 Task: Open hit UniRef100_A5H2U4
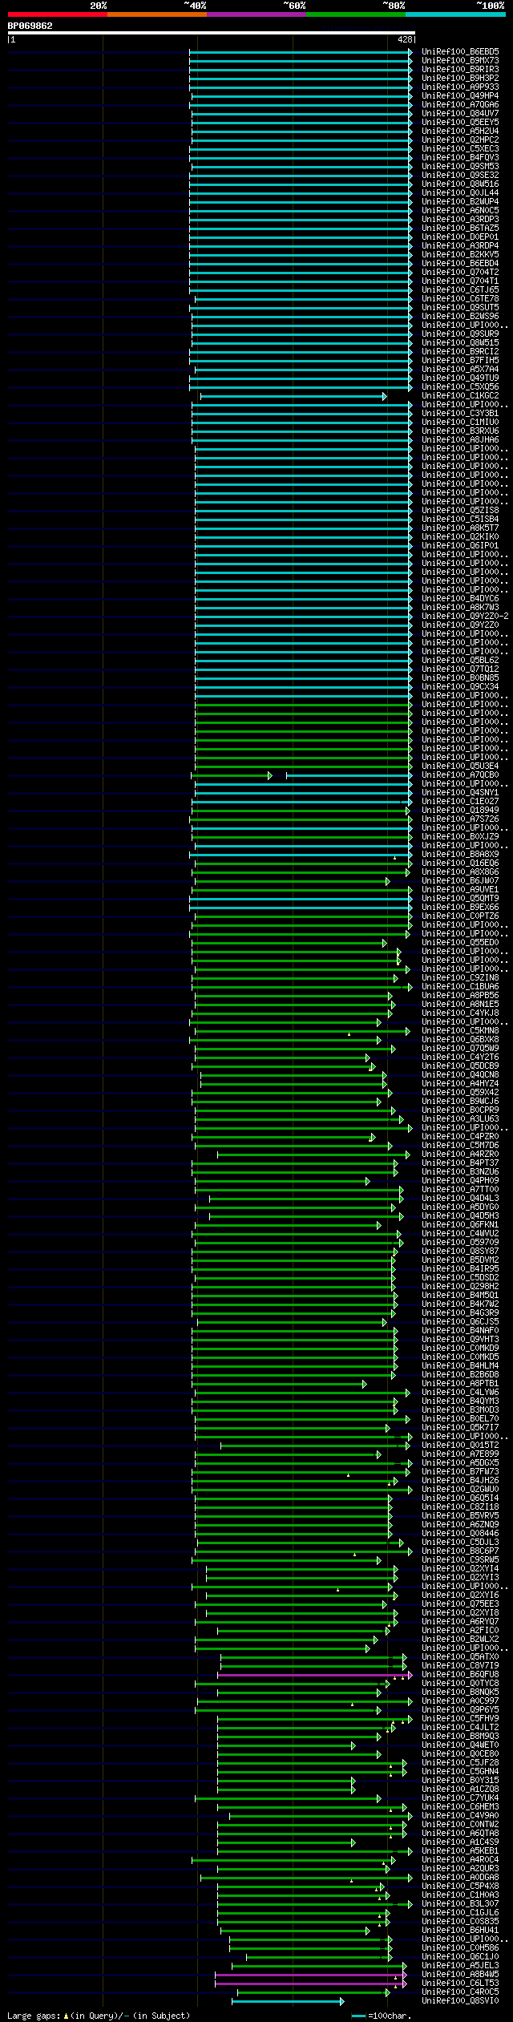pyautogui.click(x=460, y=131)
